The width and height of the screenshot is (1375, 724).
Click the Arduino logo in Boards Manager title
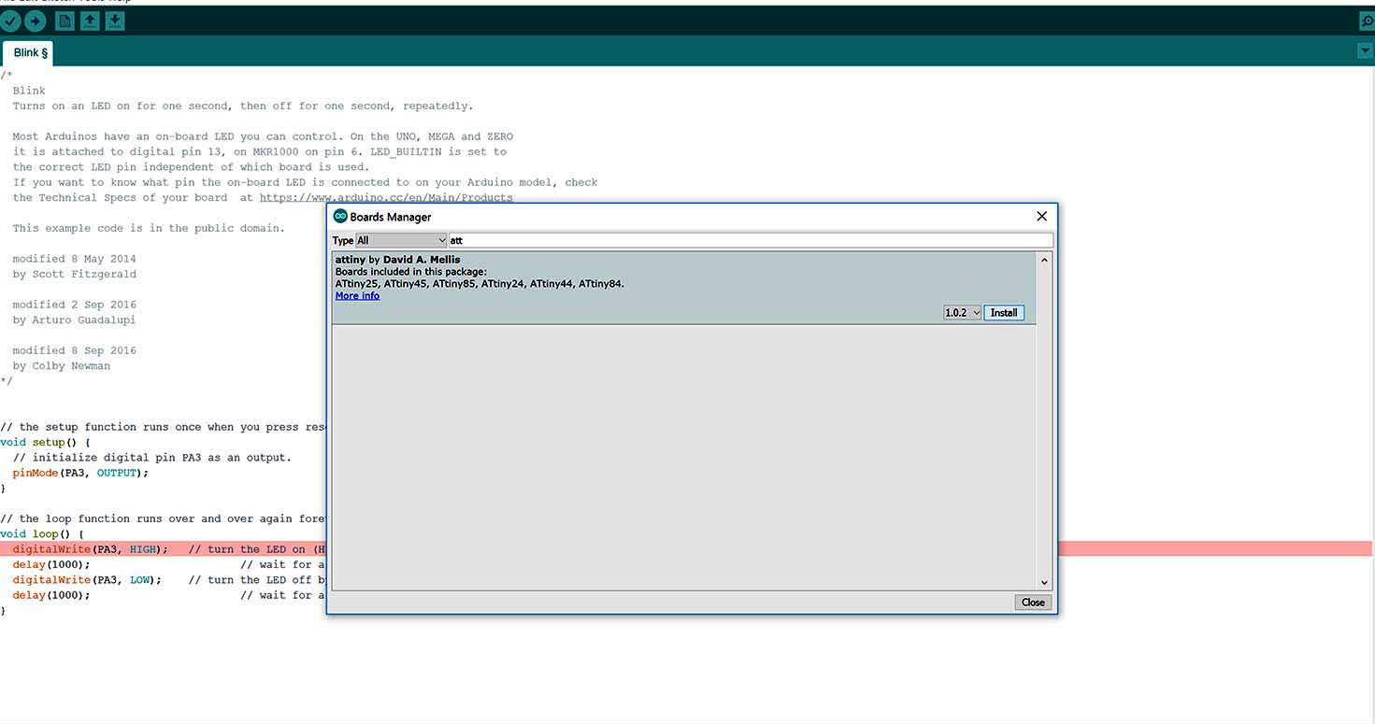[x=340, y=216]
